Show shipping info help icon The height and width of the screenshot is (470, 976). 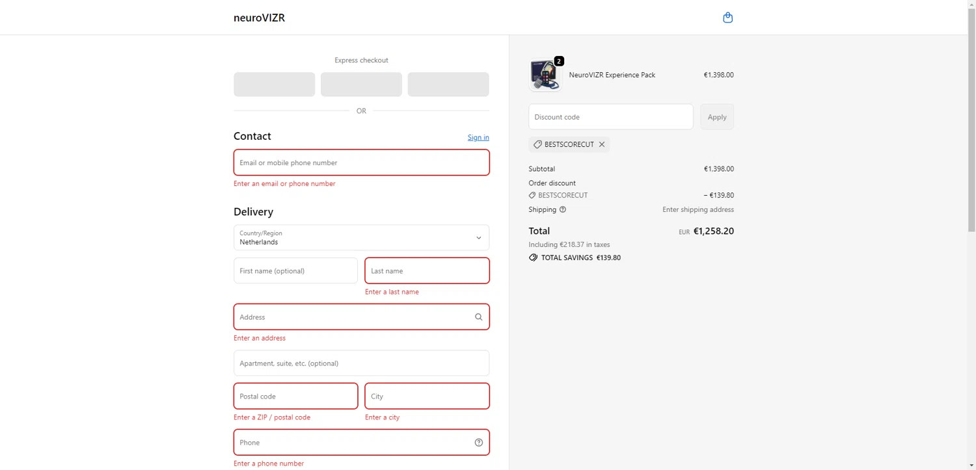click(563, 209)
